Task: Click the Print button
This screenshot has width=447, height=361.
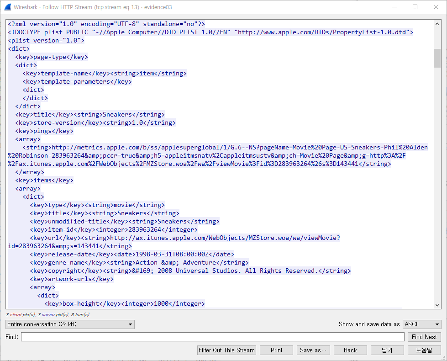Action: (x=277, y=350)
